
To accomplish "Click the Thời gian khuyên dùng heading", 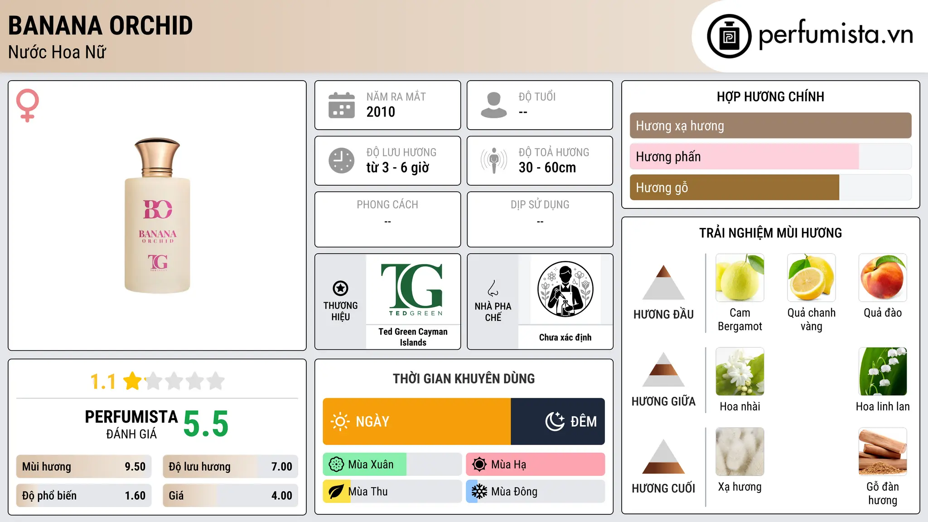I will [x=464, y=378].
